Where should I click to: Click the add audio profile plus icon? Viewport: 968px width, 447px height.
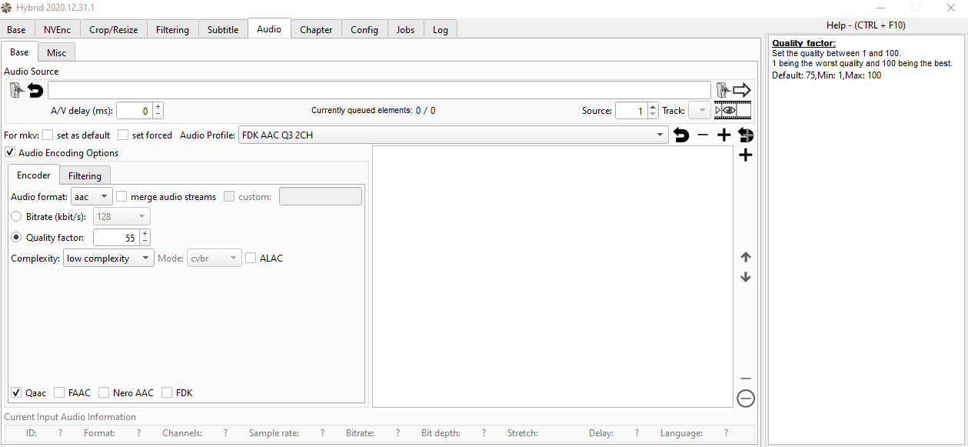coord(724,135)
